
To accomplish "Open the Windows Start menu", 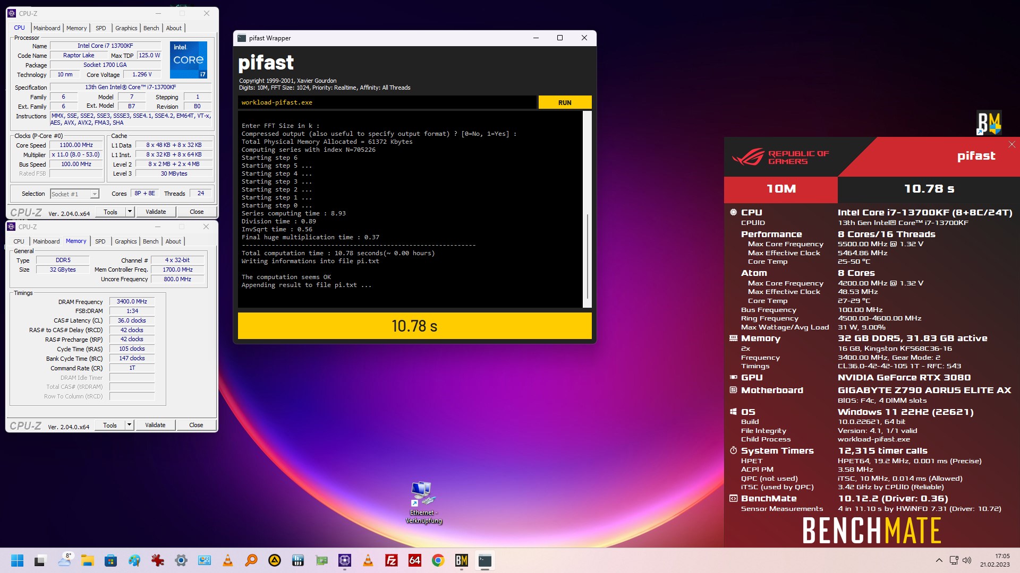I will [x=17, y=560].
